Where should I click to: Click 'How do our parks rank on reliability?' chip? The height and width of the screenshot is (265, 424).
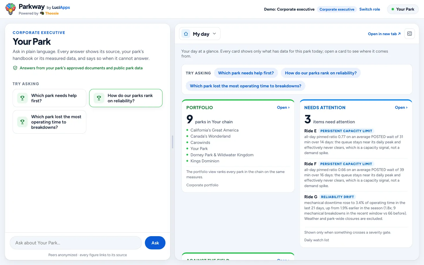point(321,73)
